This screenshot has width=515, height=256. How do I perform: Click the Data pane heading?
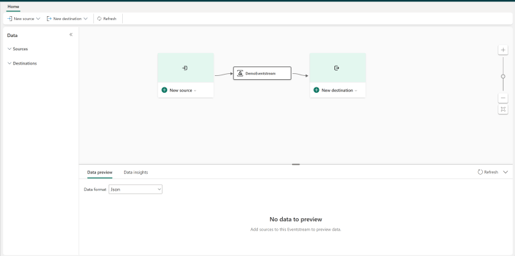[x=13, y=35]
